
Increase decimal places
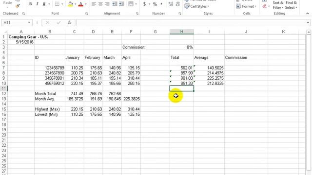pyautogui.click(x=171, y=4)
